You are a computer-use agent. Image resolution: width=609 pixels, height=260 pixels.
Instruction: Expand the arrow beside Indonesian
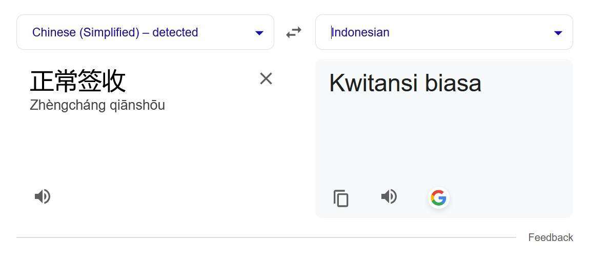[558, 33]
